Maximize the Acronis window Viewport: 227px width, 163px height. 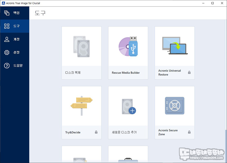[x=213, y=3]
